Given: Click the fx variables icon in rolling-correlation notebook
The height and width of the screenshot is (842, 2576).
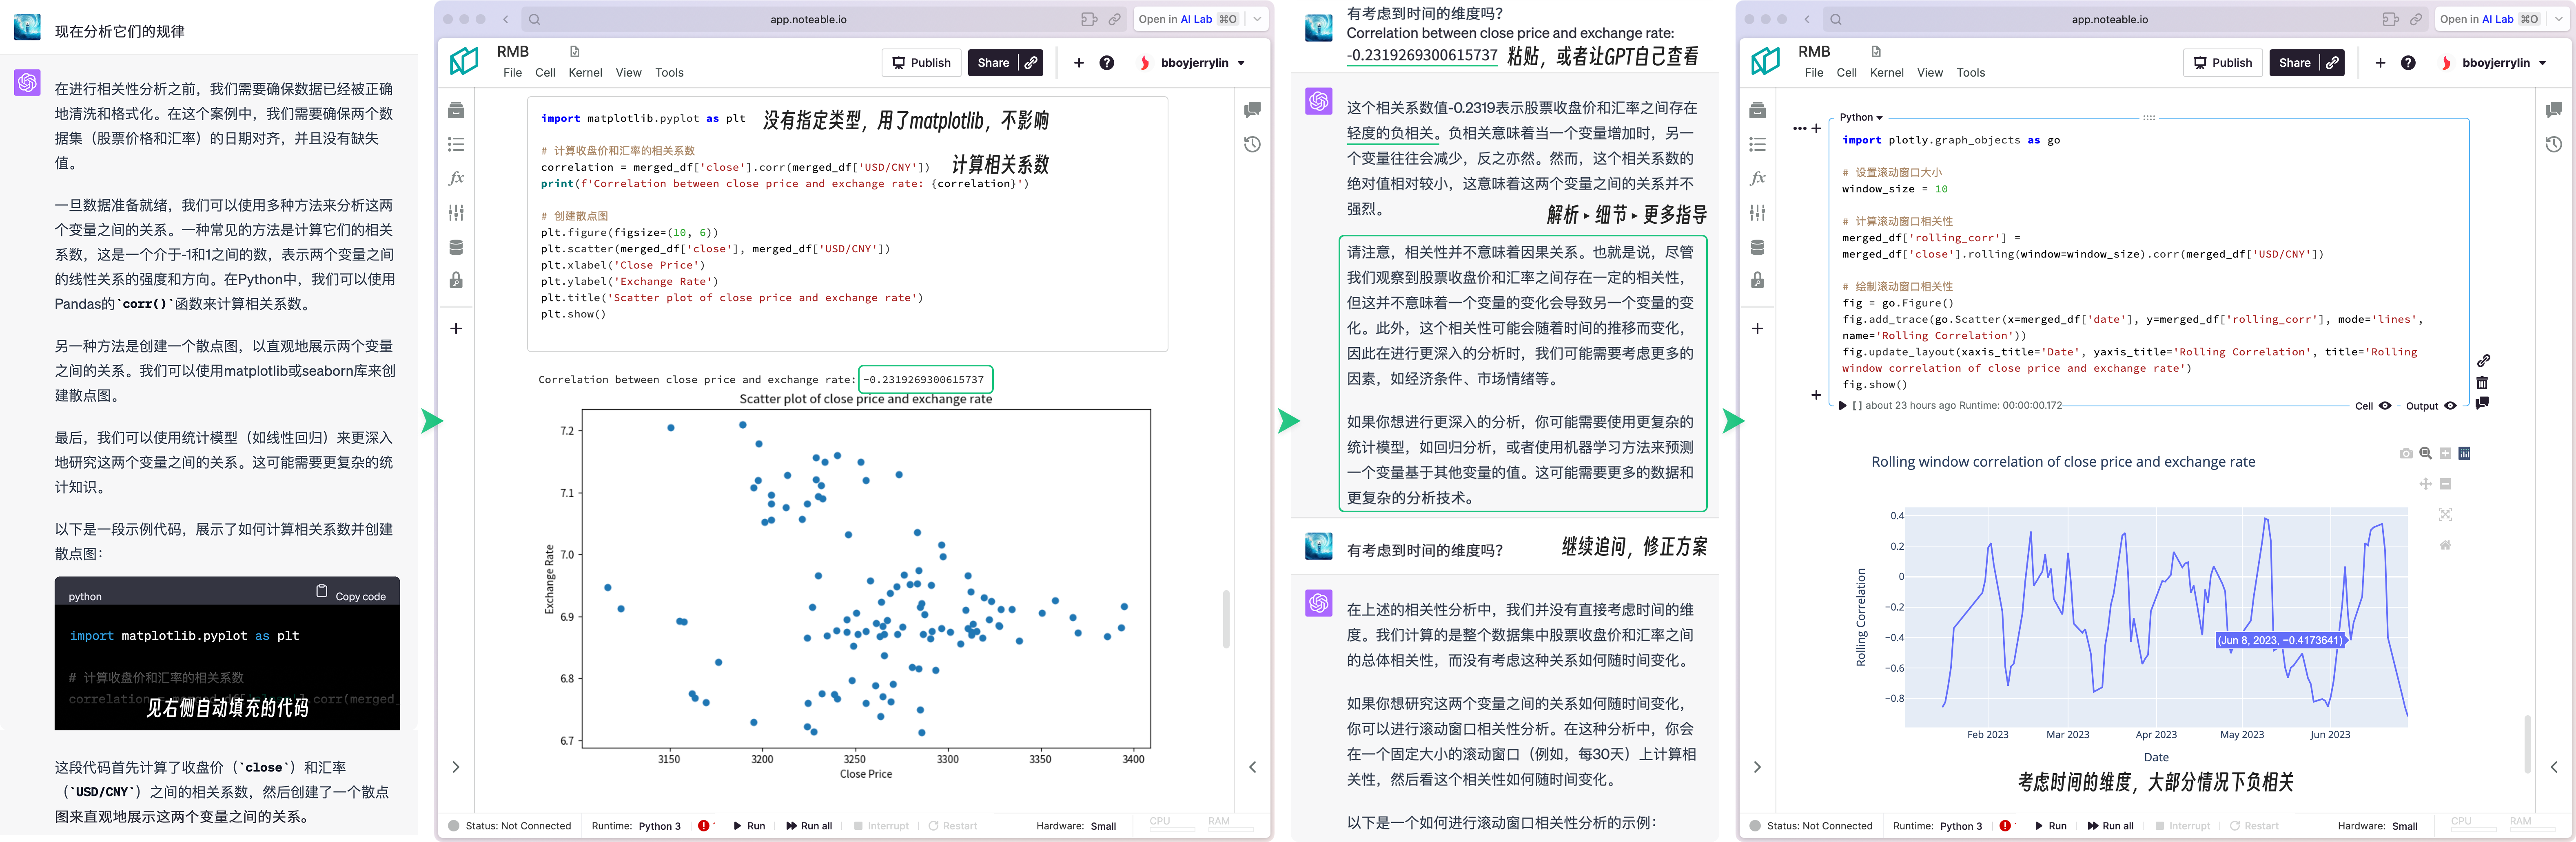Looking at the screenshot, I should (1757, 178).
